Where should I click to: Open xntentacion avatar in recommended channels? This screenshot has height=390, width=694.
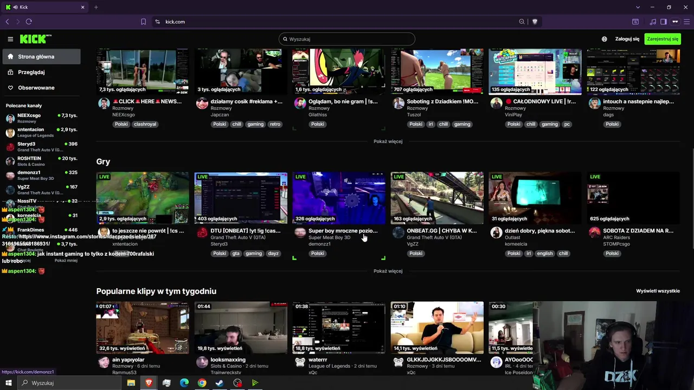point(10,133)
